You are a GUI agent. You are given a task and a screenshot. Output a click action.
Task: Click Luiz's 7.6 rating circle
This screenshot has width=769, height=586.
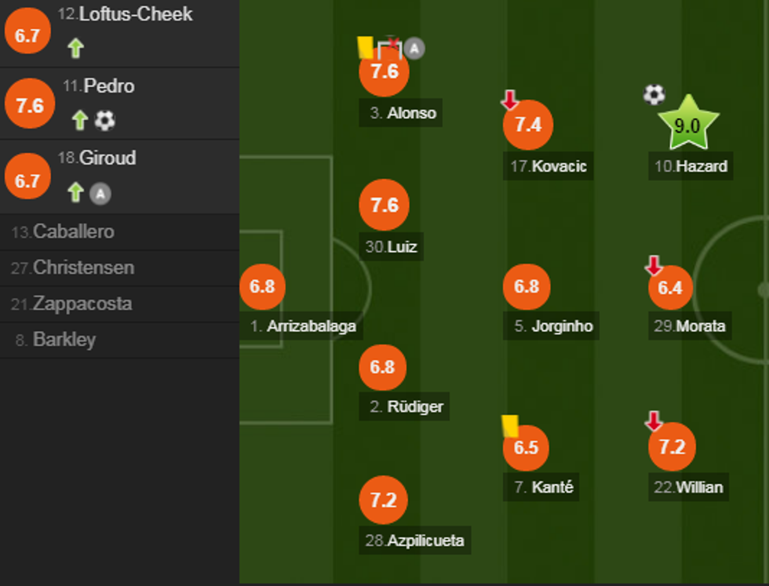[384, 206]
